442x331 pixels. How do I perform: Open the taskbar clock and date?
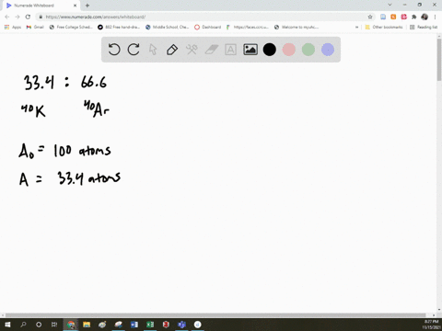431,325
